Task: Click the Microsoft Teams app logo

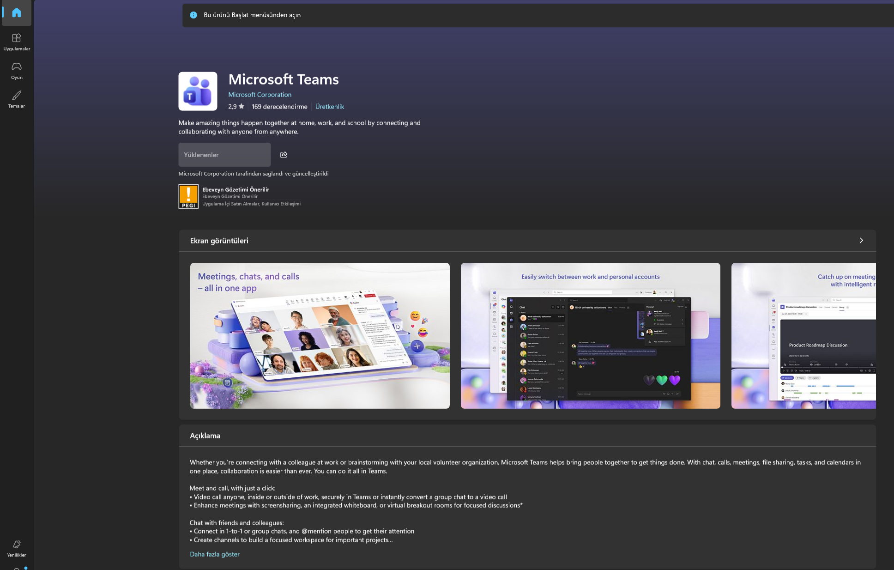Action: tap(198, 91)
